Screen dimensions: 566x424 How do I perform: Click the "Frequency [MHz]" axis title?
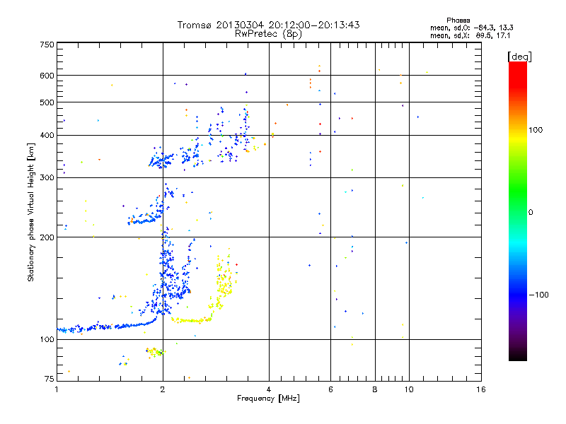(x=268, y=399)
